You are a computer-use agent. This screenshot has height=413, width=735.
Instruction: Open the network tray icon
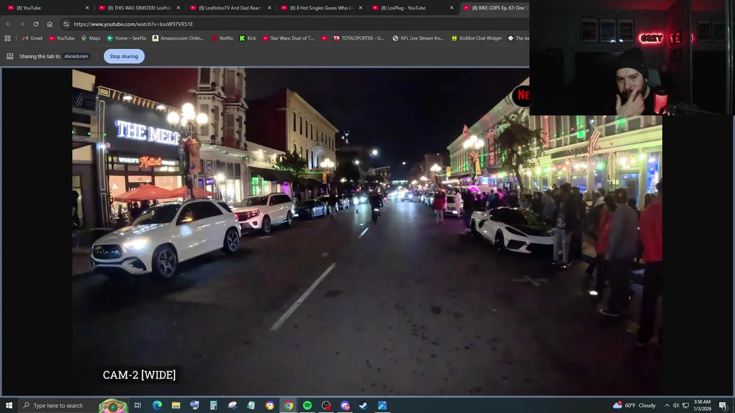coord(686,406)
